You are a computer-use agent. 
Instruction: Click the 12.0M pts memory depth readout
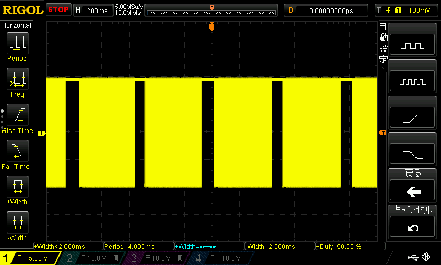[x=128, y=13]
